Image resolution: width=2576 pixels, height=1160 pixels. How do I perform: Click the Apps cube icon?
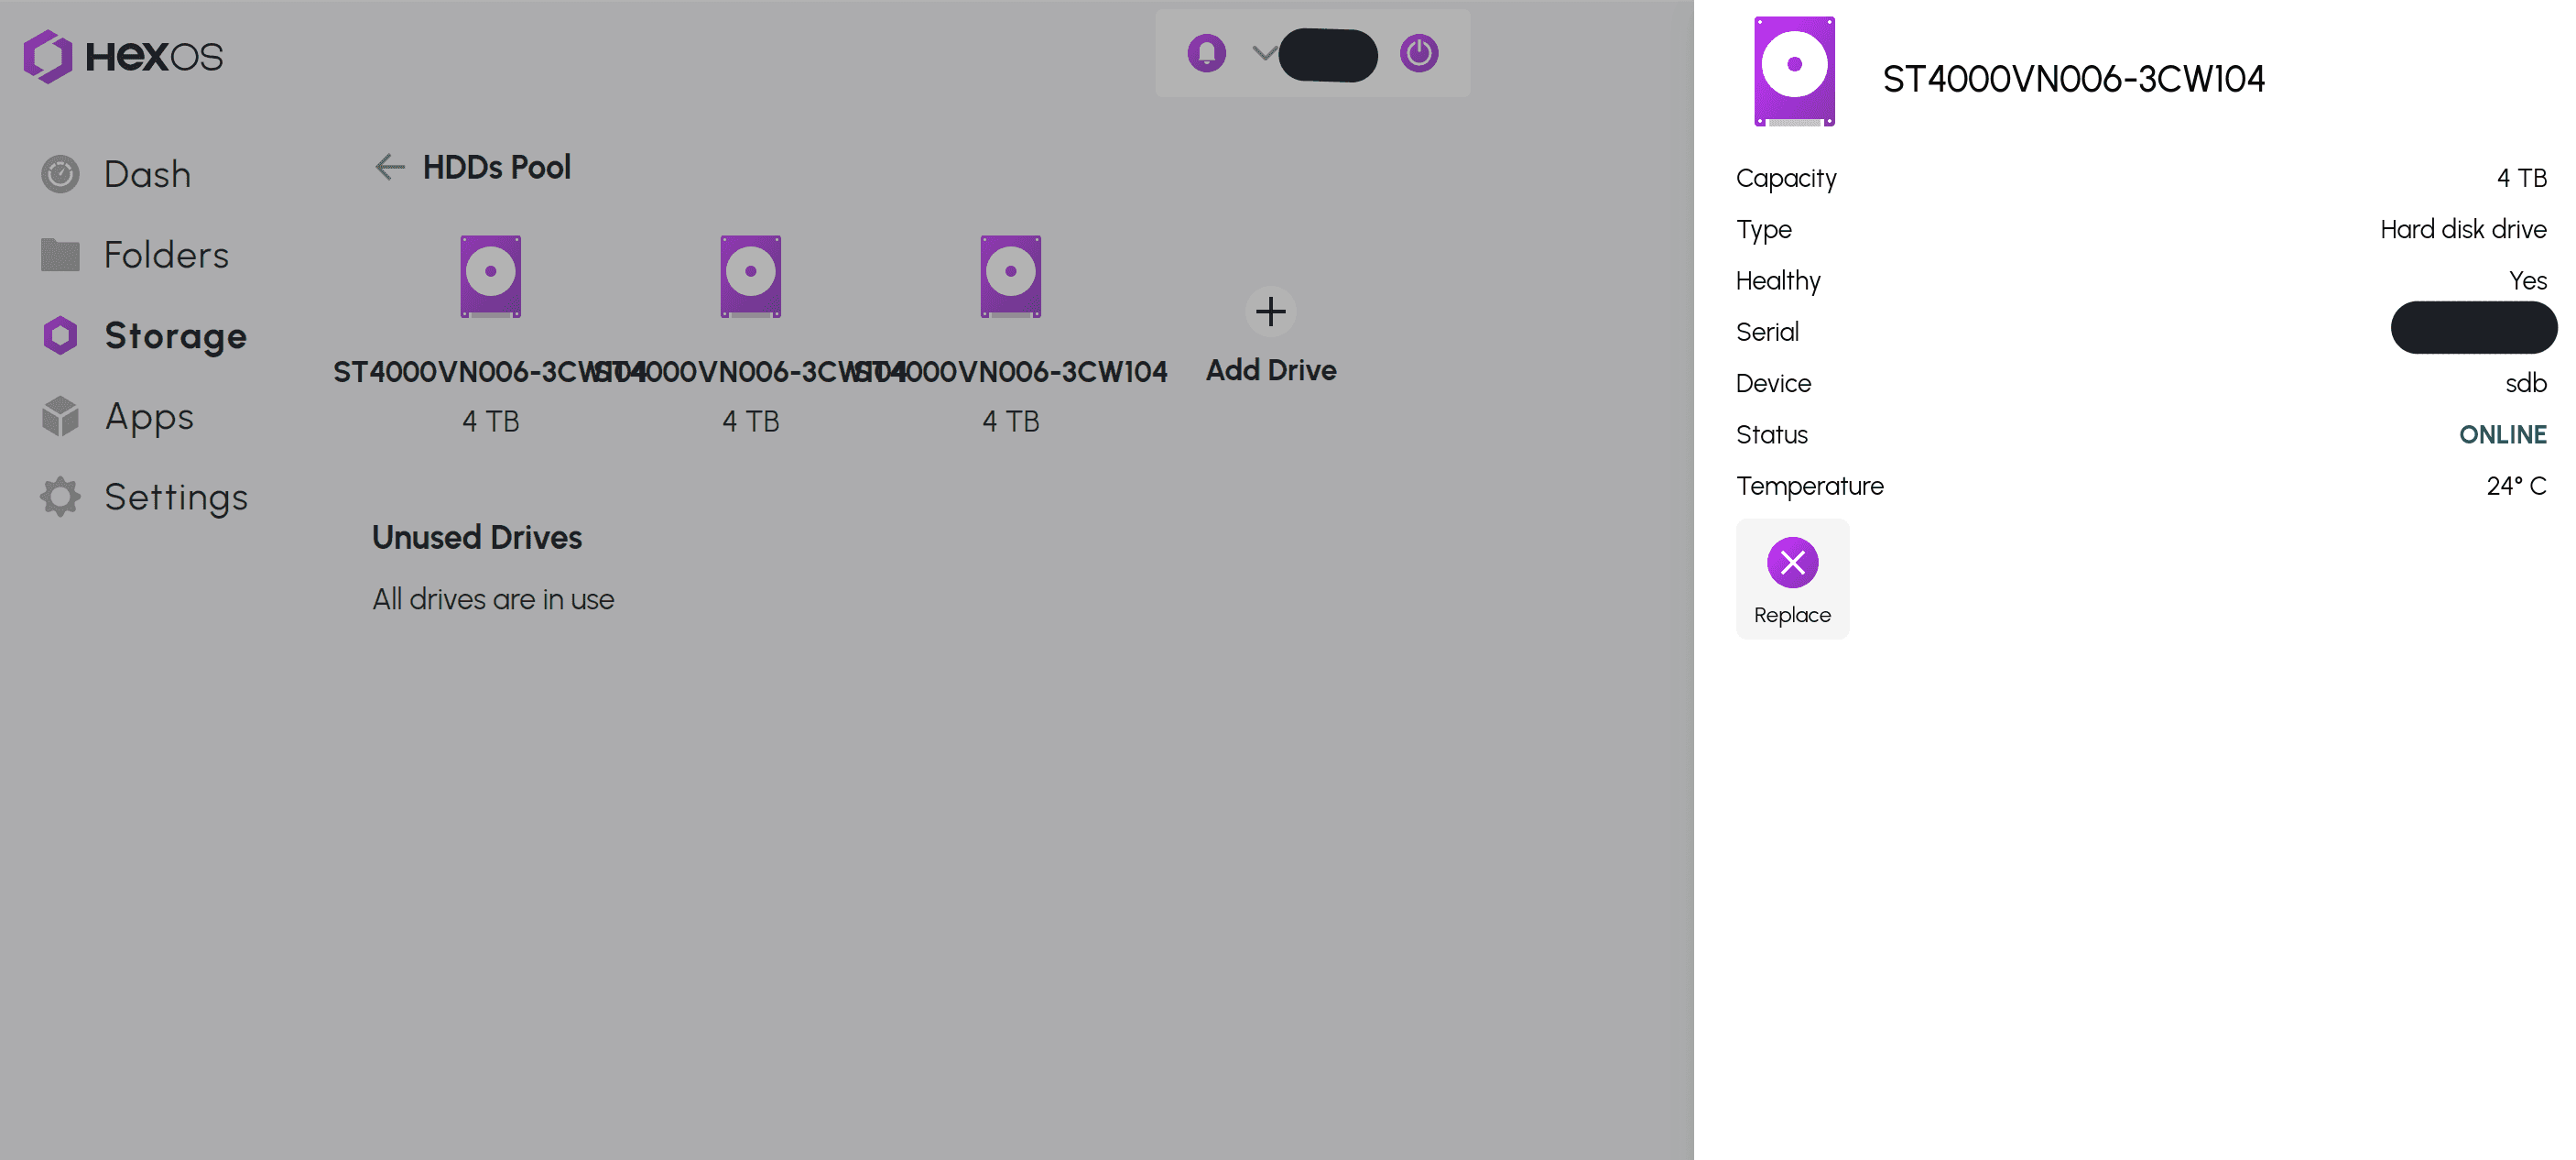(60, 416)
